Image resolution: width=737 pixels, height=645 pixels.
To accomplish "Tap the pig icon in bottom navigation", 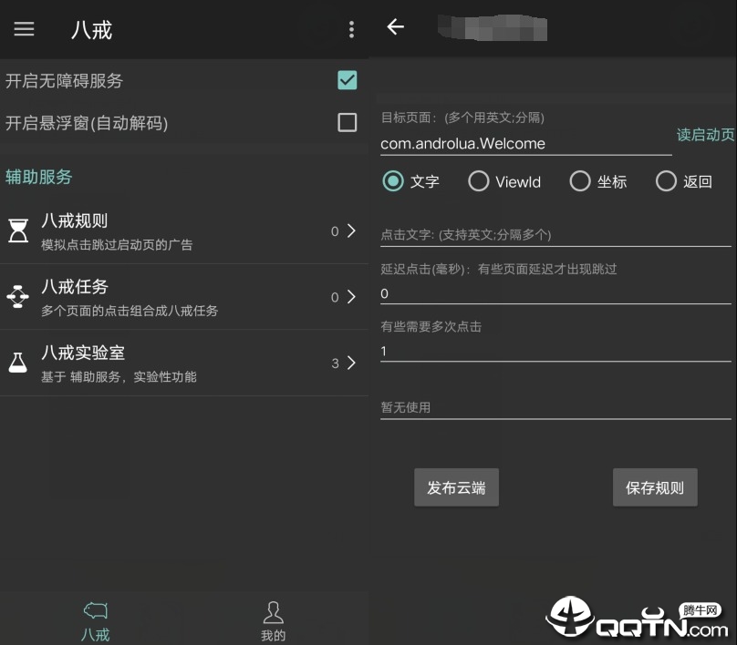I will [x=96, y=610].
